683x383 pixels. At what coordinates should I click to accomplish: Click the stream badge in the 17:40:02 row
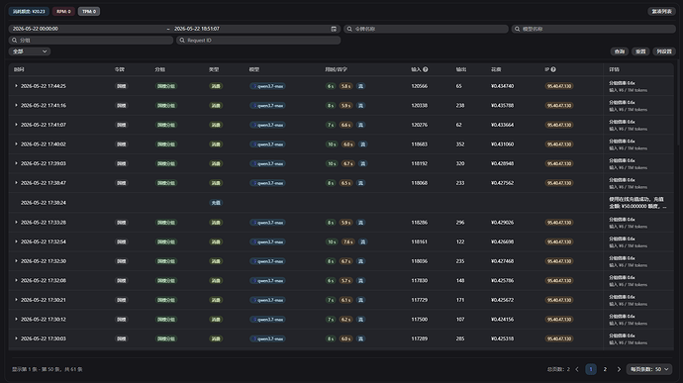(x=363, y=144)
